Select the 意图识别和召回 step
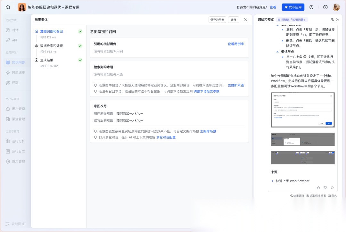 point(51,32)
